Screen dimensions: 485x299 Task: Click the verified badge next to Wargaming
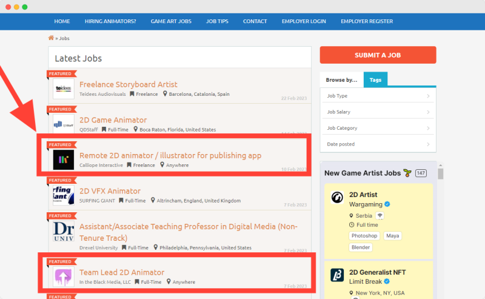point(387,204)
